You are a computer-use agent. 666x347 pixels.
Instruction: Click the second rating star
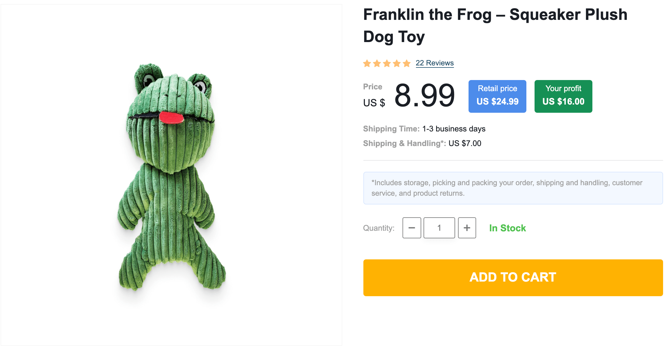pos(377,63)
